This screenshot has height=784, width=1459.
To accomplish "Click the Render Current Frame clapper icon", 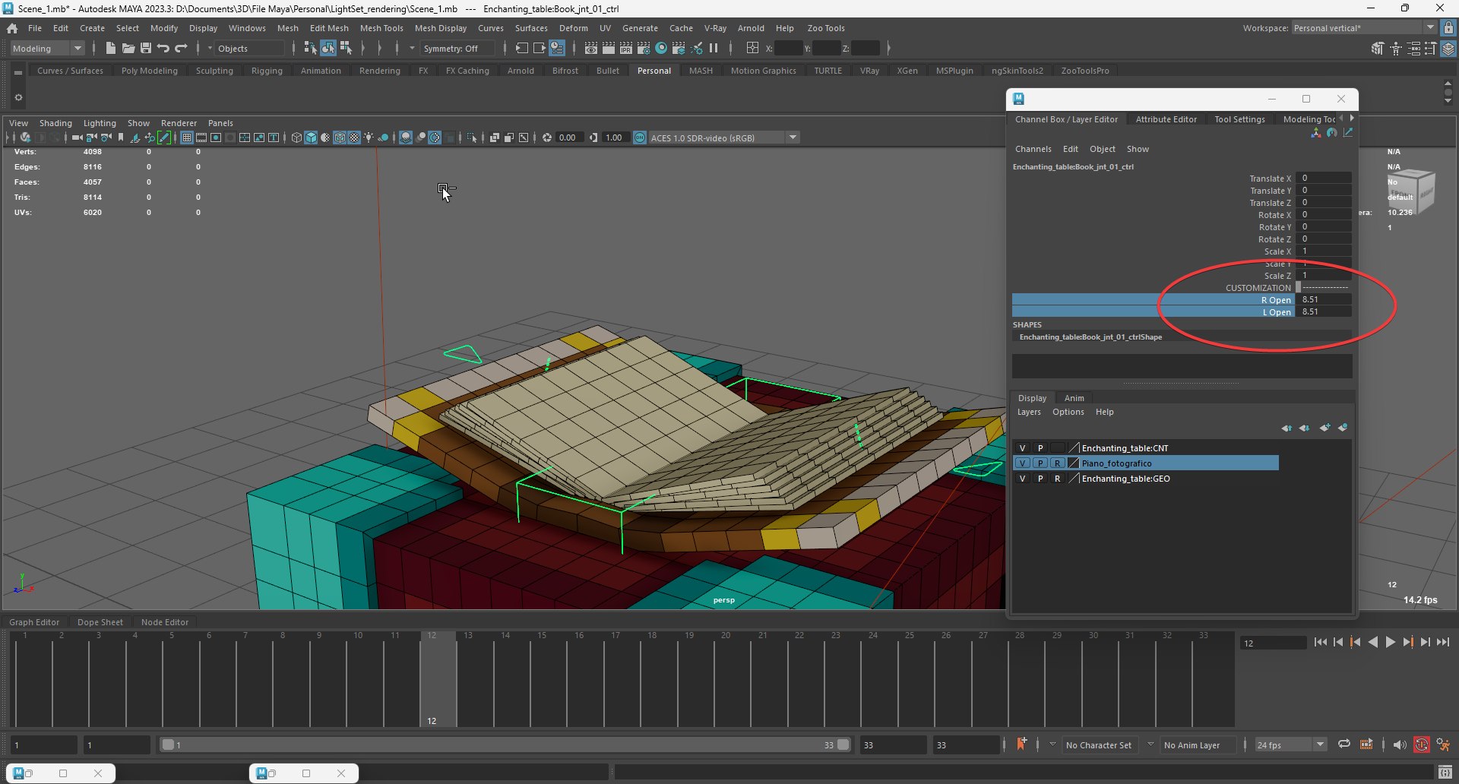I will [608, 48].
